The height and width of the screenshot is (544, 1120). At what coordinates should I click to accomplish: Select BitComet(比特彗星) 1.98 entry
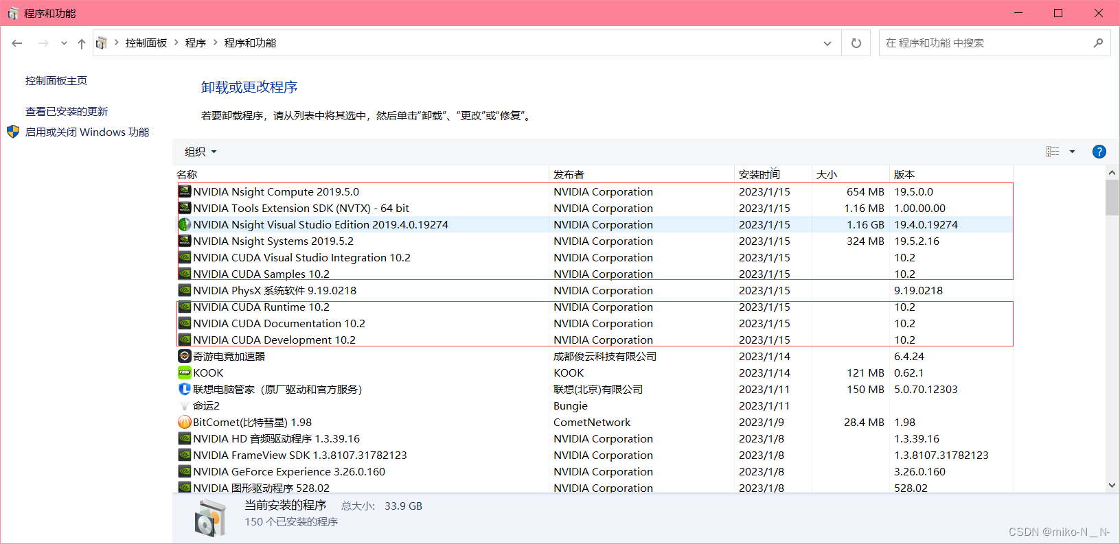pyautogui.click(x=252, y=423)
